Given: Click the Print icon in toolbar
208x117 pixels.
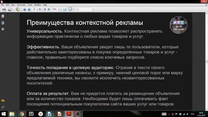Looking at the screenshot, I should coord(4,9).
